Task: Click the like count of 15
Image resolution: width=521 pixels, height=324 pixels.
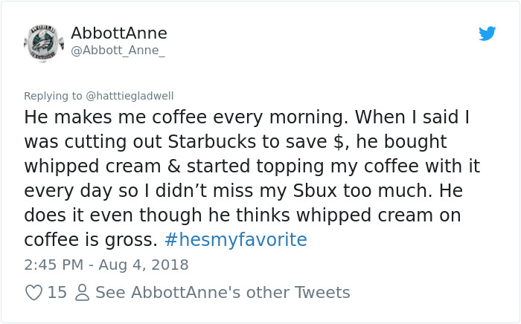Action: pyautogui.click(x=57, y=293)
